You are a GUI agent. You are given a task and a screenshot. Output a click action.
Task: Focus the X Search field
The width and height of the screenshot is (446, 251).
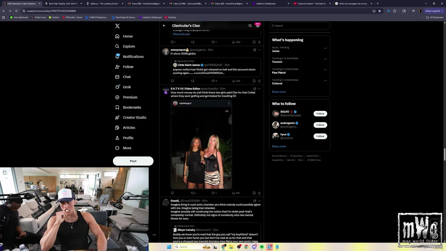[x=300, y=26]
